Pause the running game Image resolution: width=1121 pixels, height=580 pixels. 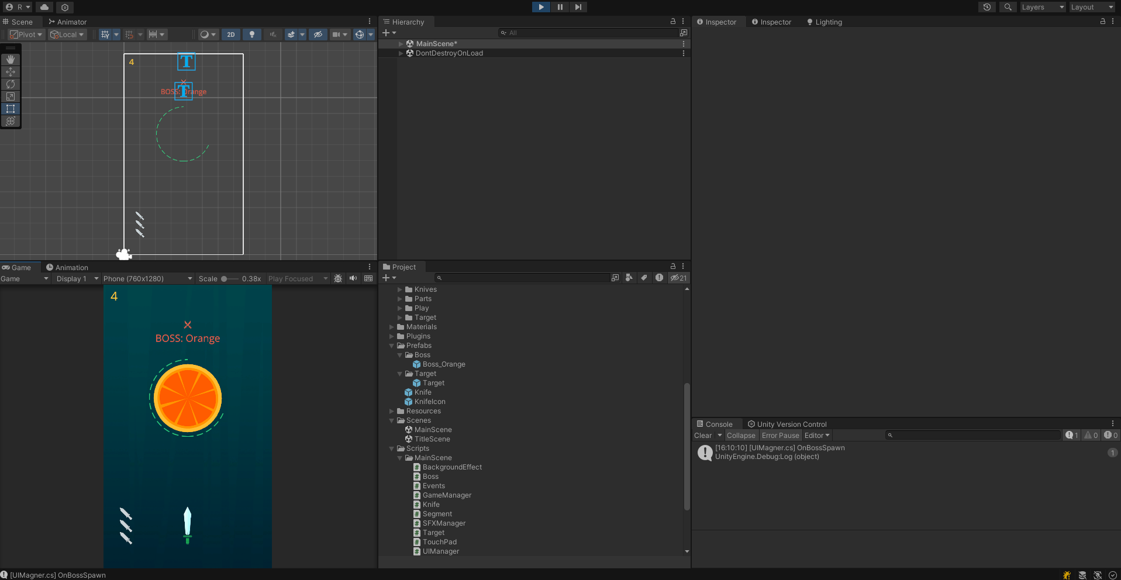coord(560,7)
